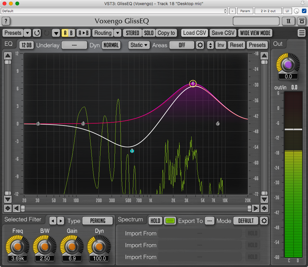Click the Out gain knob
308x267 pixels.
[288, 65]
